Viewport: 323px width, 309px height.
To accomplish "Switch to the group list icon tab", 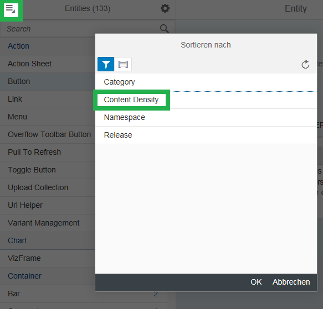I will coord(123,64).
